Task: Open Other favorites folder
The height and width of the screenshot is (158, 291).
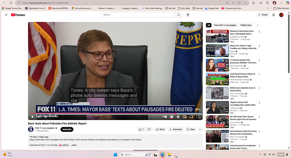Action: point(281,8)
